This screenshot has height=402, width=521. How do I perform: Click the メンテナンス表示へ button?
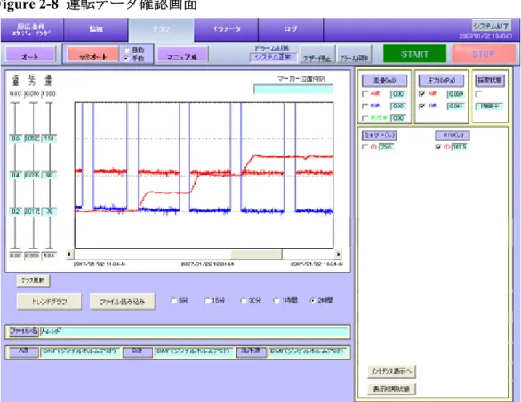tap(391, 372)
